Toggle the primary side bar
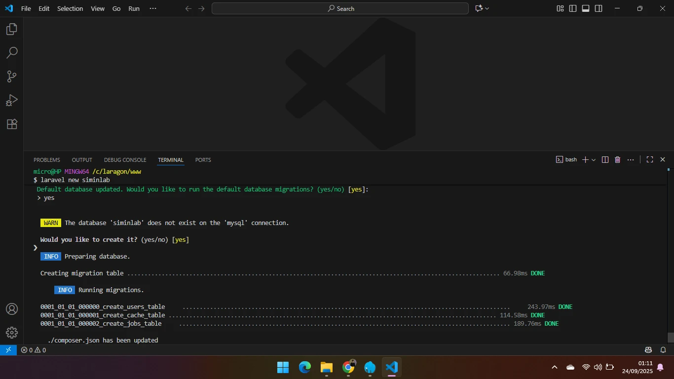This screenshot has width=674, height=379. tap(573, 8)
